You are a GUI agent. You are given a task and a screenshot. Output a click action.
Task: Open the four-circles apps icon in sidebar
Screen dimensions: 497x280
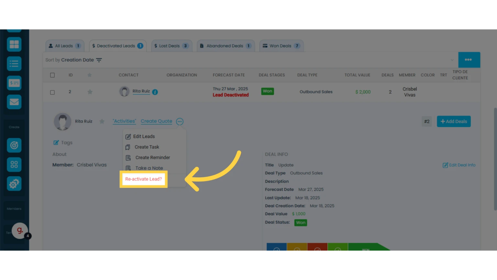coord(14,165)
